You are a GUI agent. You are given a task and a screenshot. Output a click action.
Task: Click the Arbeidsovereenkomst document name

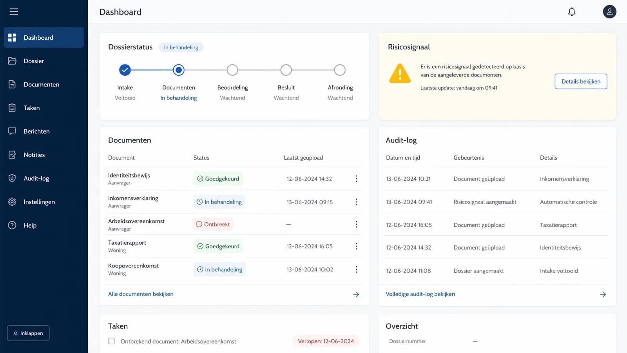(136, 221)
